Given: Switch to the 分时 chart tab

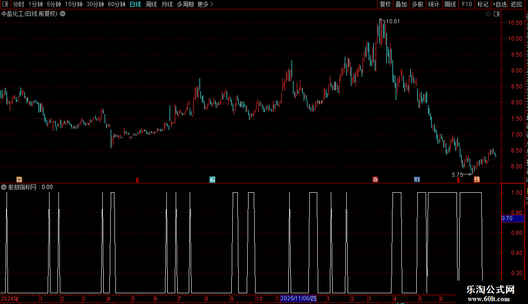Looking at the screenshot, I should 19,4.
